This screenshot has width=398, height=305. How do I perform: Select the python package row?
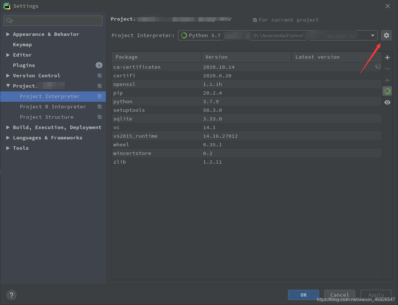point(247,101)
